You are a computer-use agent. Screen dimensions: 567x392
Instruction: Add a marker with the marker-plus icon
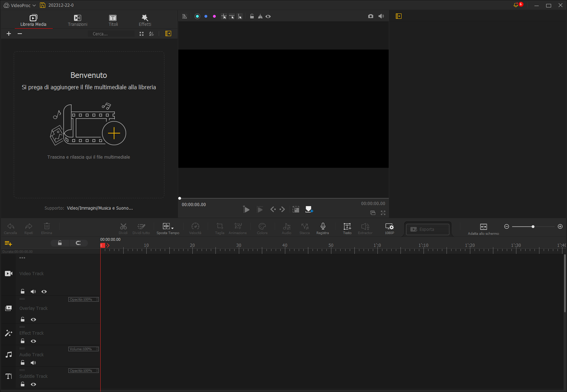(309, 210)
